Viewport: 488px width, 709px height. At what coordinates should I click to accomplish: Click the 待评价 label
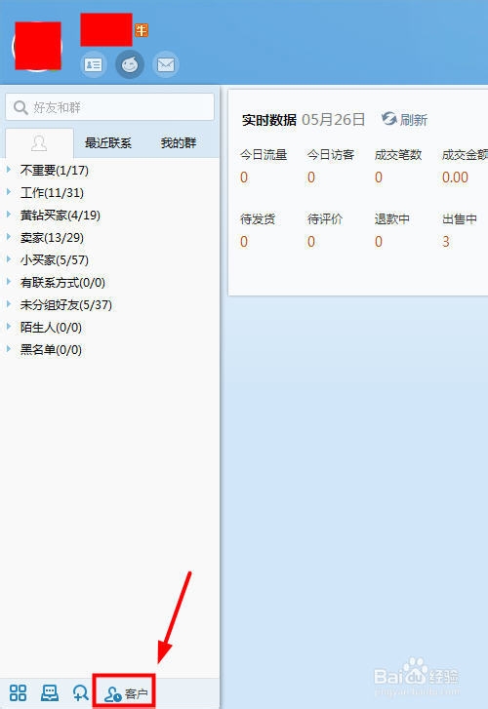pos(325,219)
